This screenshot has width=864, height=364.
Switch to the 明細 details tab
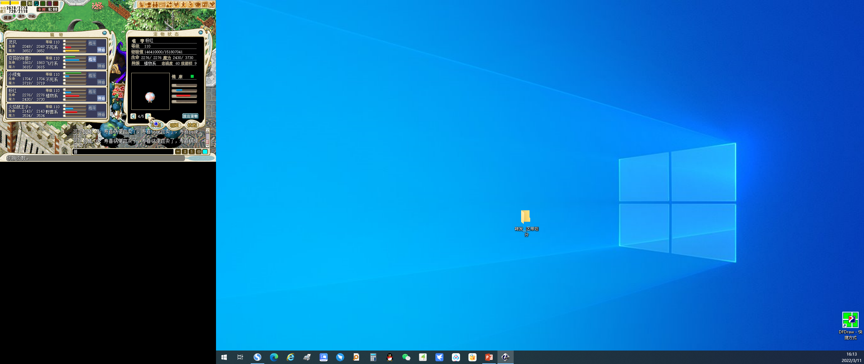tap(174, 125)
